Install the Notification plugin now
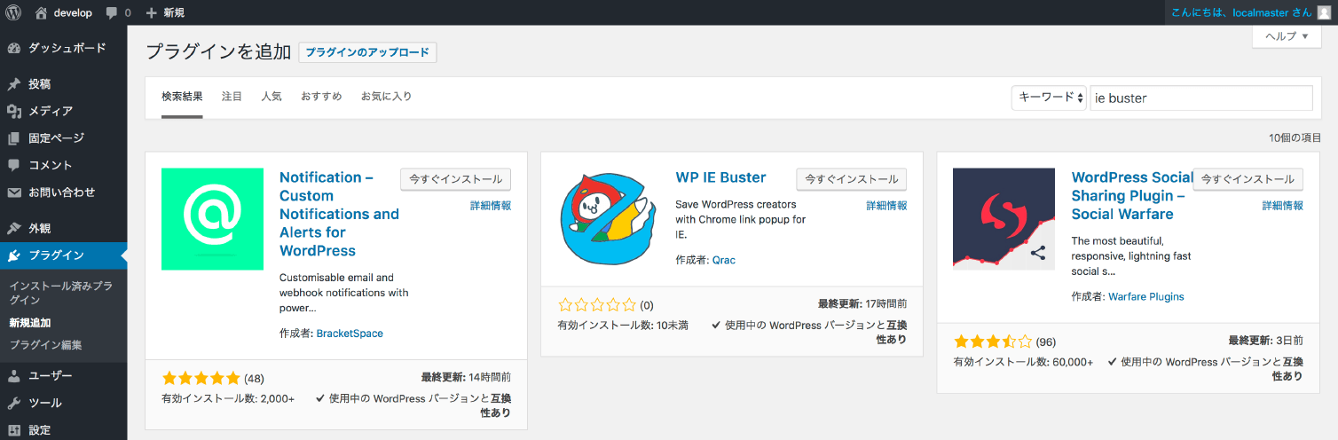Viewport: 1338px width, 440px height. pos(455,178)
